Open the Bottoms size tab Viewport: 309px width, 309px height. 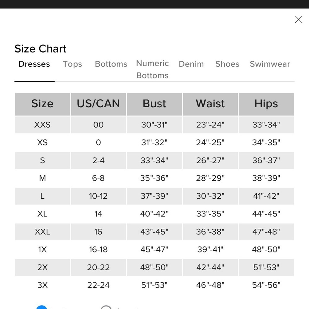[111, 64]
